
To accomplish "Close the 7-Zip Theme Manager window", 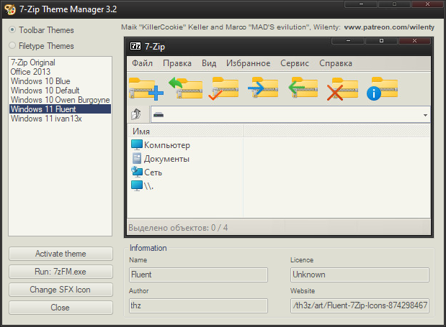I will coord(427,4).
